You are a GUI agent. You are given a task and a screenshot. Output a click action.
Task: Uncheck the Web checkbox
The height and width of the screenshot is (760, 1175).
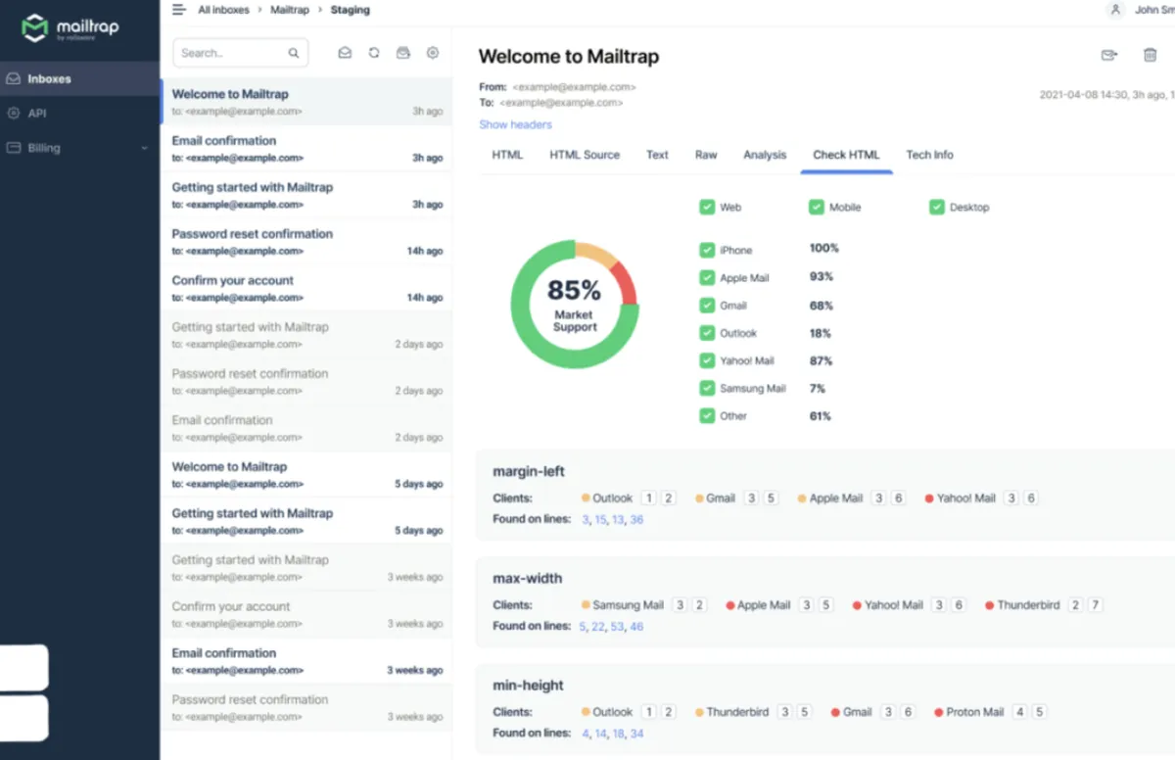pos(707,207)
